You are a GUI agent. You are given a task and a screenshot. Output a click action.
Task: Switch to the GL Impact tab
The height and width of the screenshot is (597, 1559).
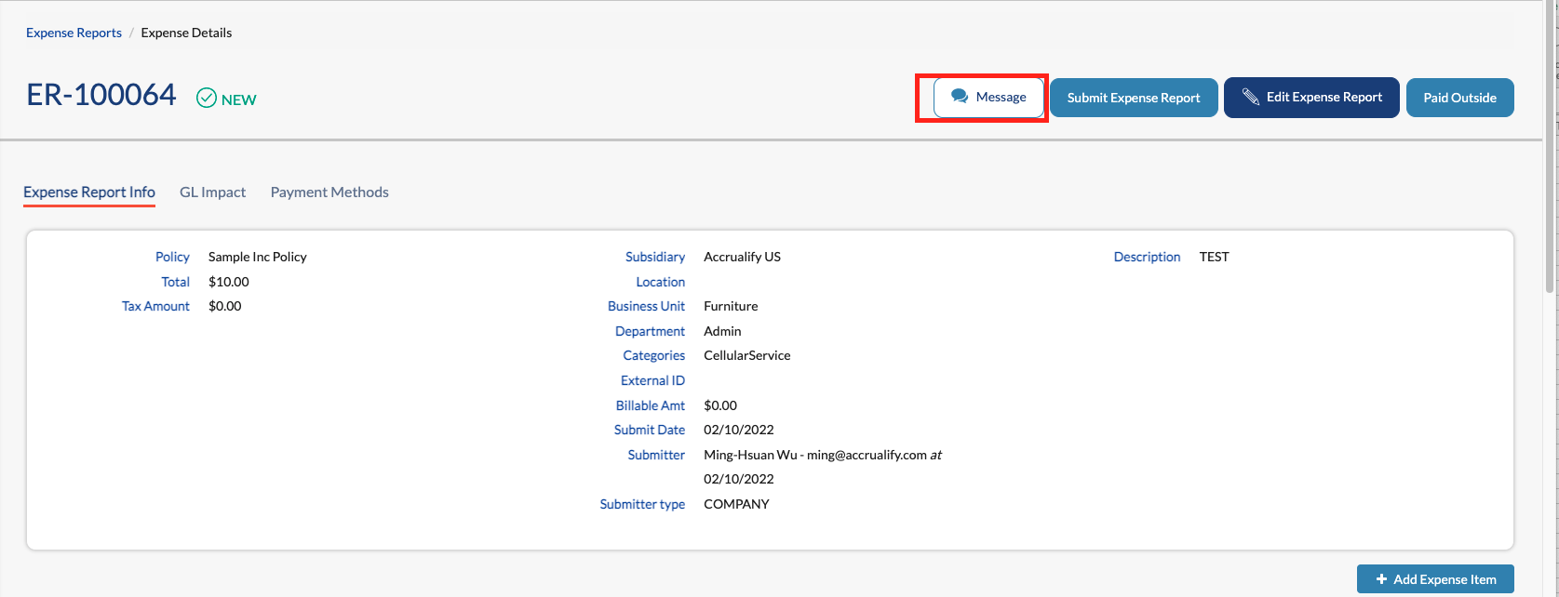212,192
